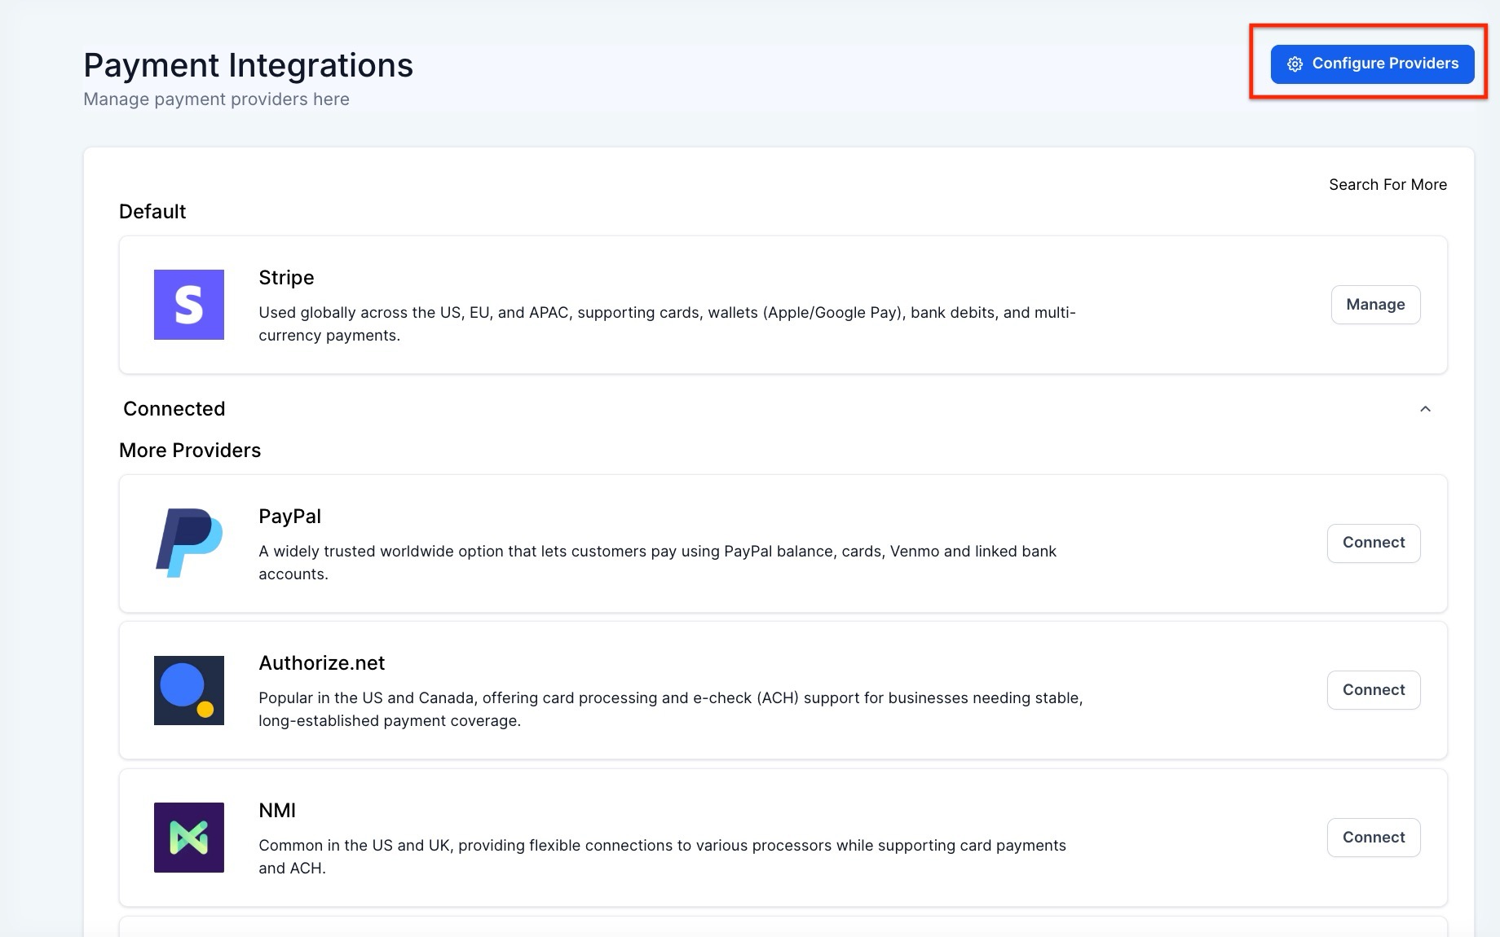Screen dimensions: 1500x937
Task: Click the Connected section label
Action: 174,409
